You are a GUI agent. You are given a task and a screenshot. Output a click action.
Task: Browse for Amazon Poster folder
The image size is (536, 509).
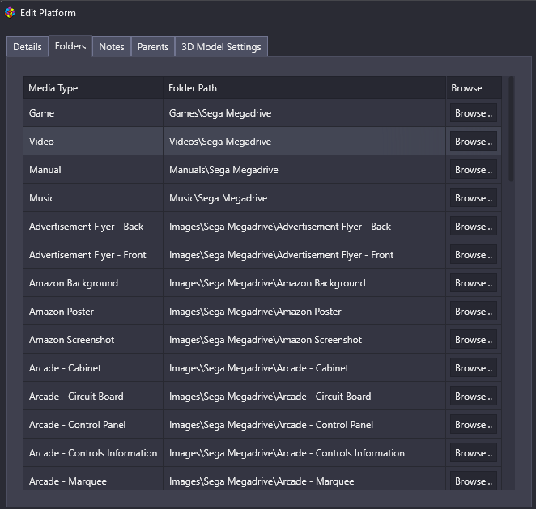point(474,312)
